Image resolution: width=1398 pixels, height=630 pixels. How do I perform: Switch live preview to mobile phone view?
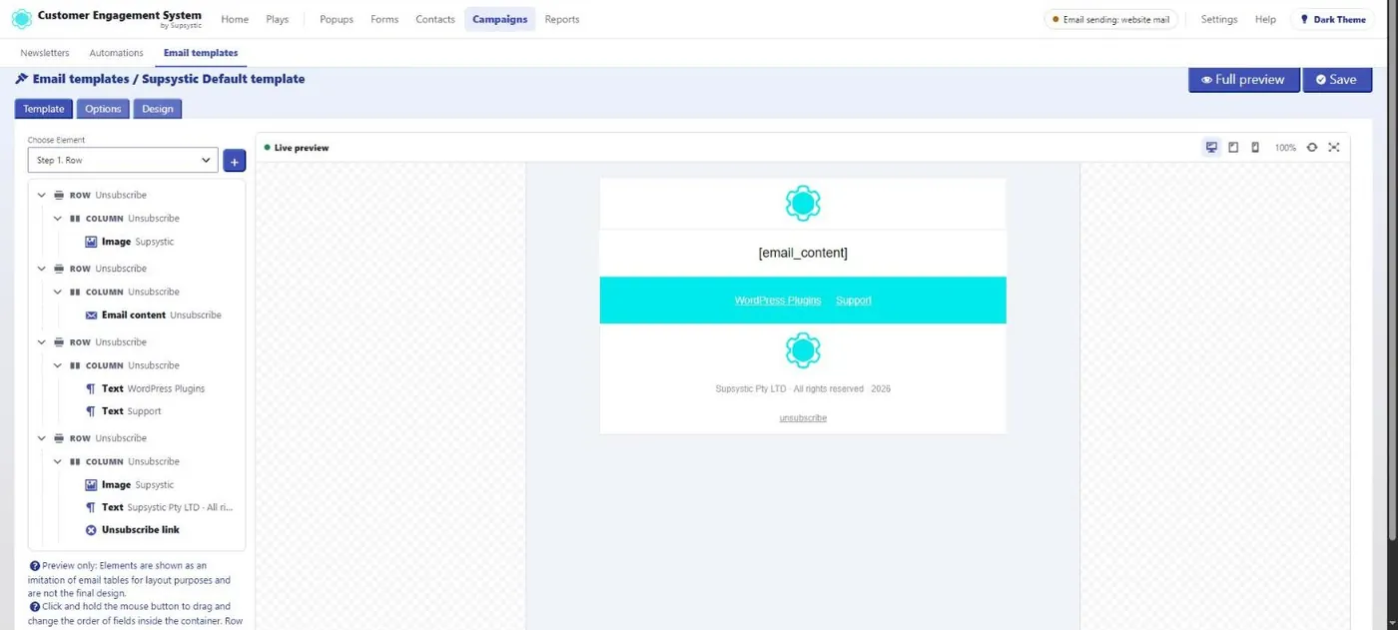(1255, 148)
